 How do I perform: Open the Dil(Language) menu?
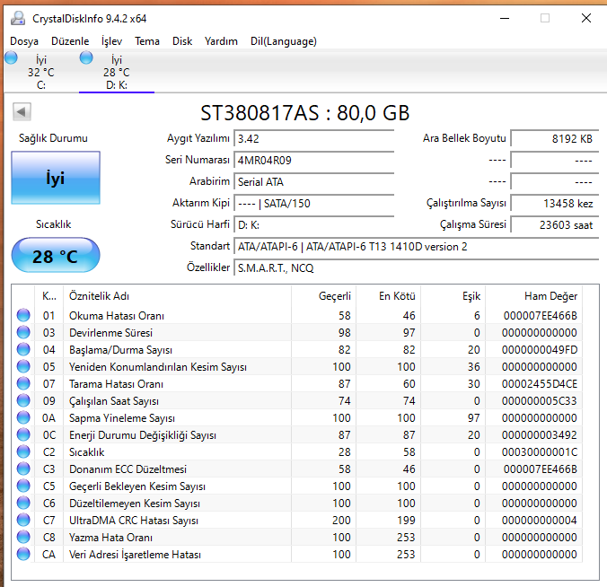point(284,41)
